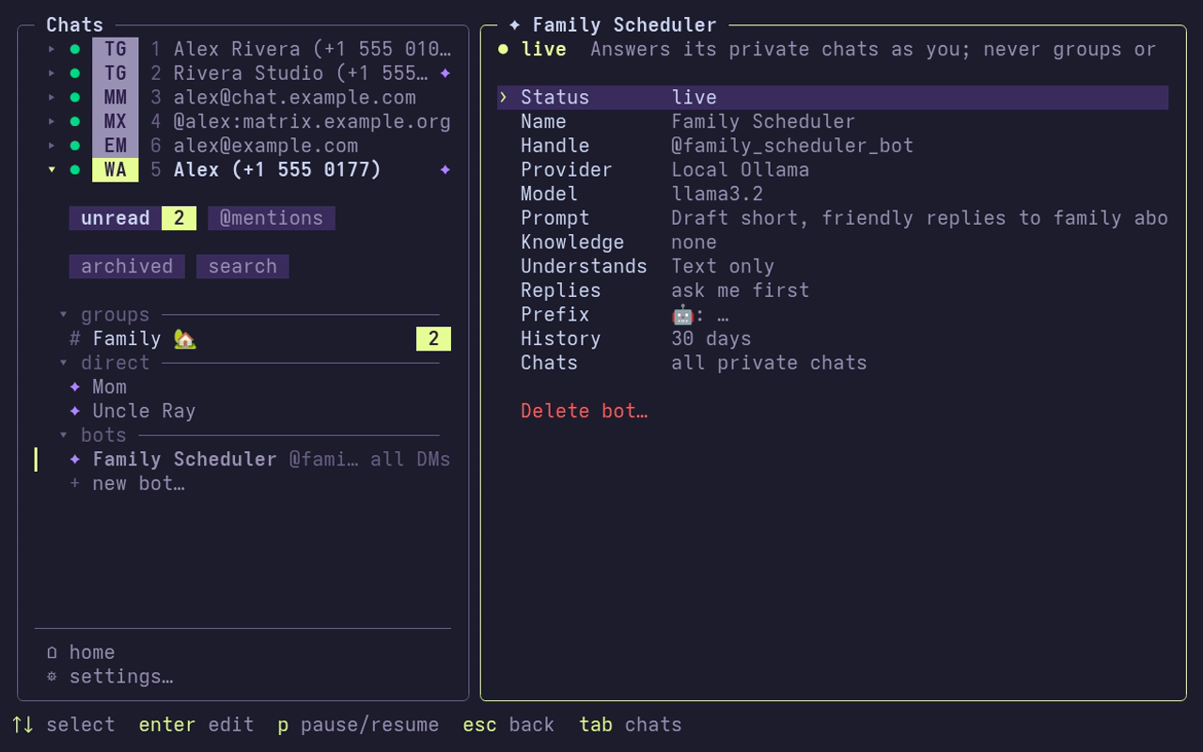Show archived chats
Image resolution: width=1203 pixels, height=752 pixels.
[x=127, y=266]
